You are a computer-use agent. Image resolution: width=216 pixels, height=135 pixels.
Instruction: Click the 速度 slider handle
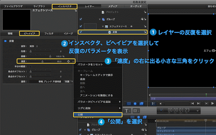(43, 61)
